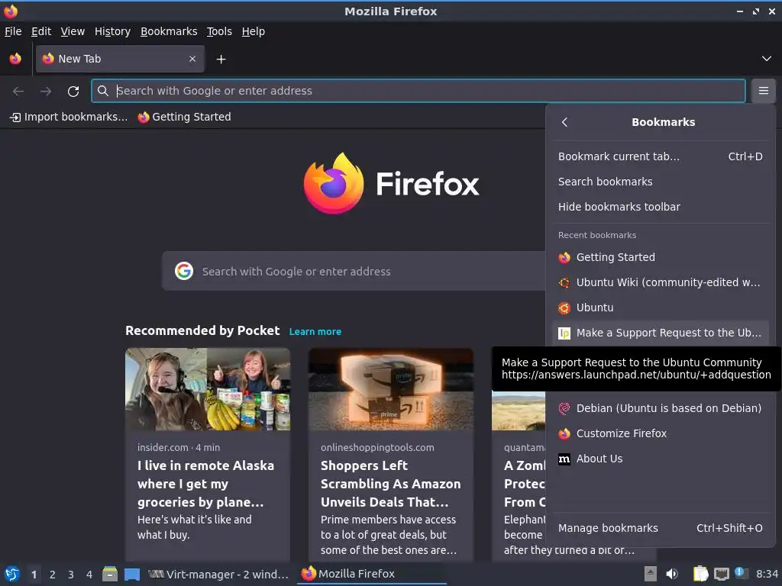Open the Amazon boxes article thumbnail
Image resolution: width=782 pixels, height=586 pixels.
click(391, 389)
